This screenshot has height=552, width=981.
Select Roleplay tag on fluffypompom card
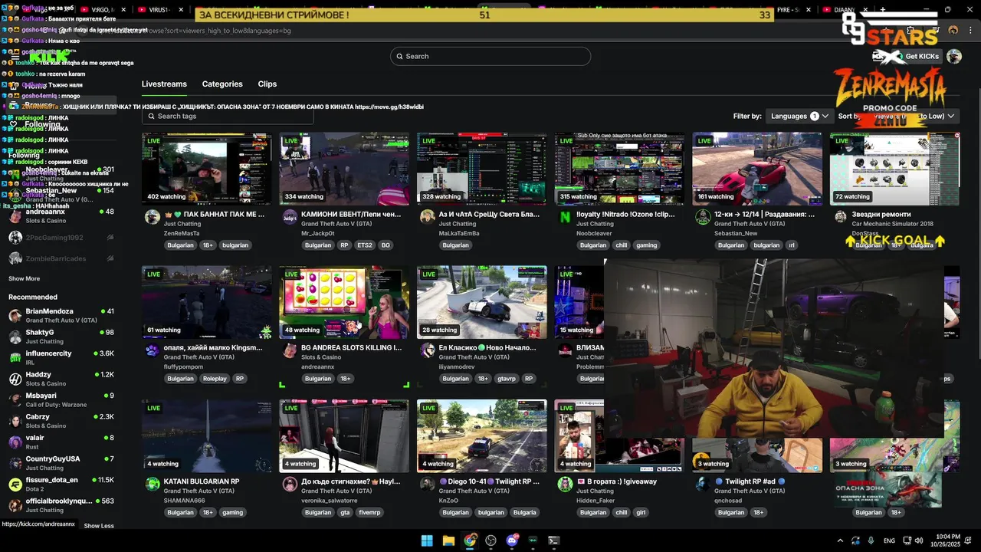coord(215,379)
